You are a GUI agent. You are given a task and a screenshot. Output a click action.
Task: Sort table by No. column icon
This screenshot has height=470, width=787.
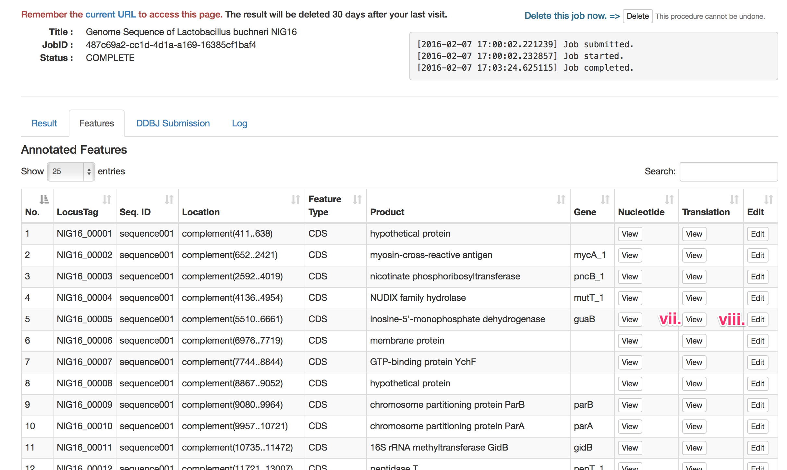[x=44, y=199]
